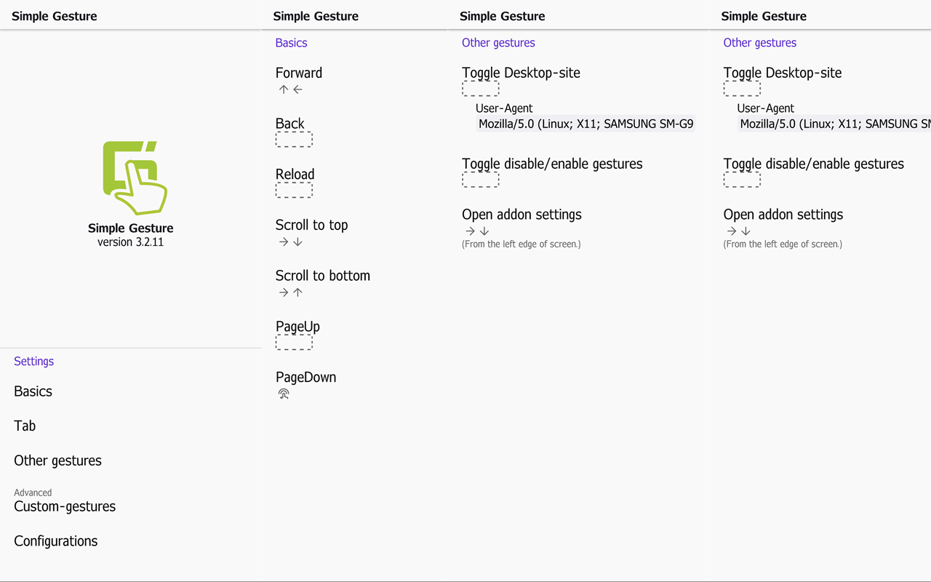
Task: Select the Reload gesture label
Action: (295, 175)
